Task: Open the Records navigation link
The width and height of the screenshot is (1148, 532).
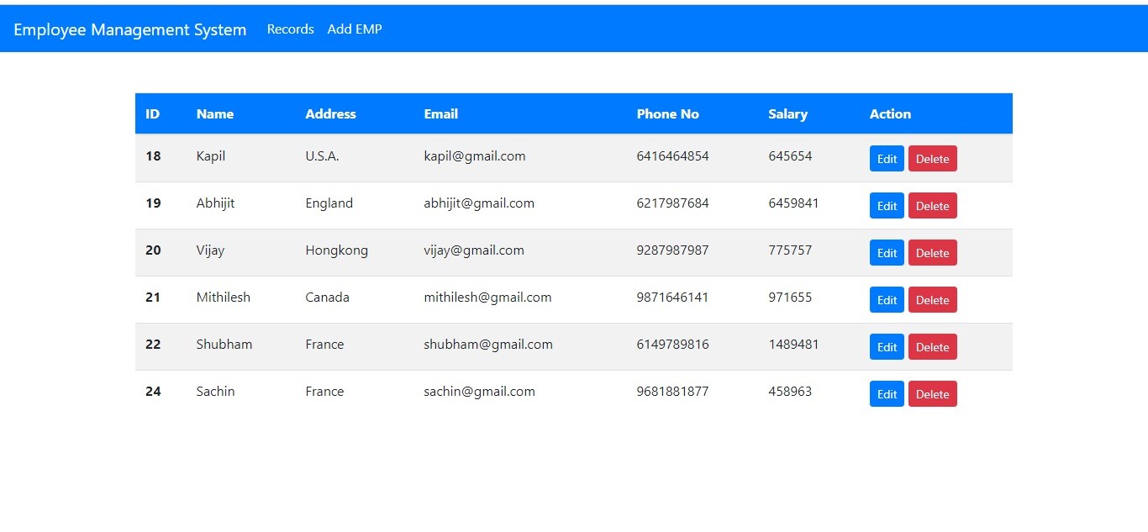Action: coord(290,29)
